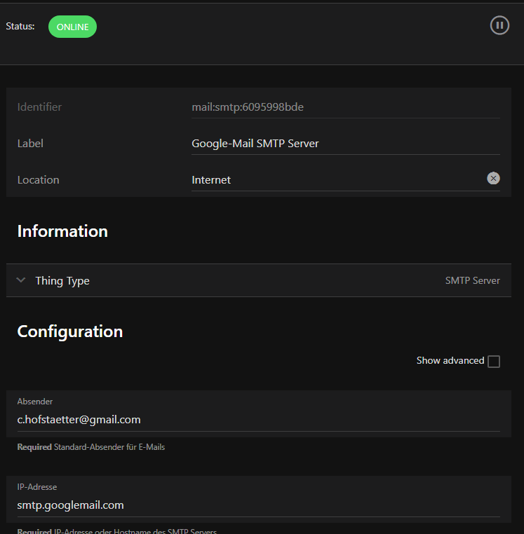Click the "Information" section heading

(x=62, y=231)
